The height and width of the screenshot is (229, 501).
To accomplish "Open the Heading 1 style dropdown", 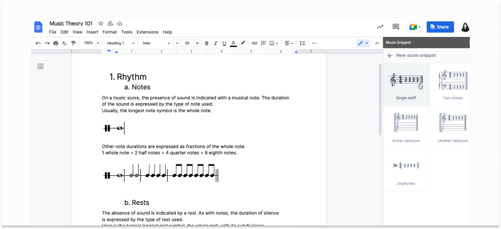I will pos(120,43).
